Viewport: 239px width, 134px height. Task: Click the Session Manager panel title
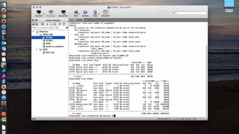[x=53, y=20]
